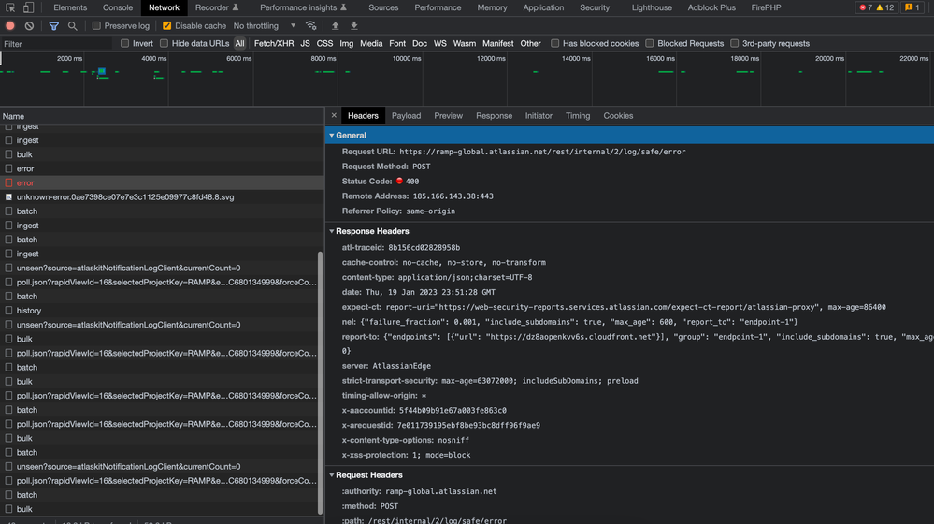Switch to the Elements panel
The width and height of the screenshot is (934, 524).
(70, 7)
